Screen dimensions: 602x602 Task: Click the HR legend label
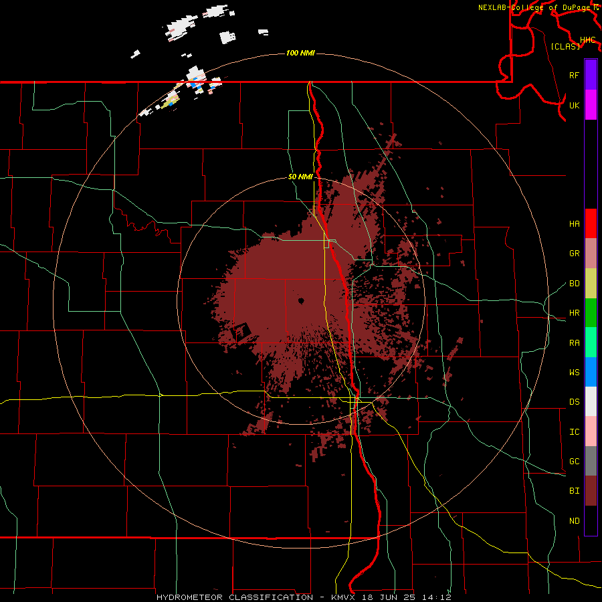click(x=574, y=313)
